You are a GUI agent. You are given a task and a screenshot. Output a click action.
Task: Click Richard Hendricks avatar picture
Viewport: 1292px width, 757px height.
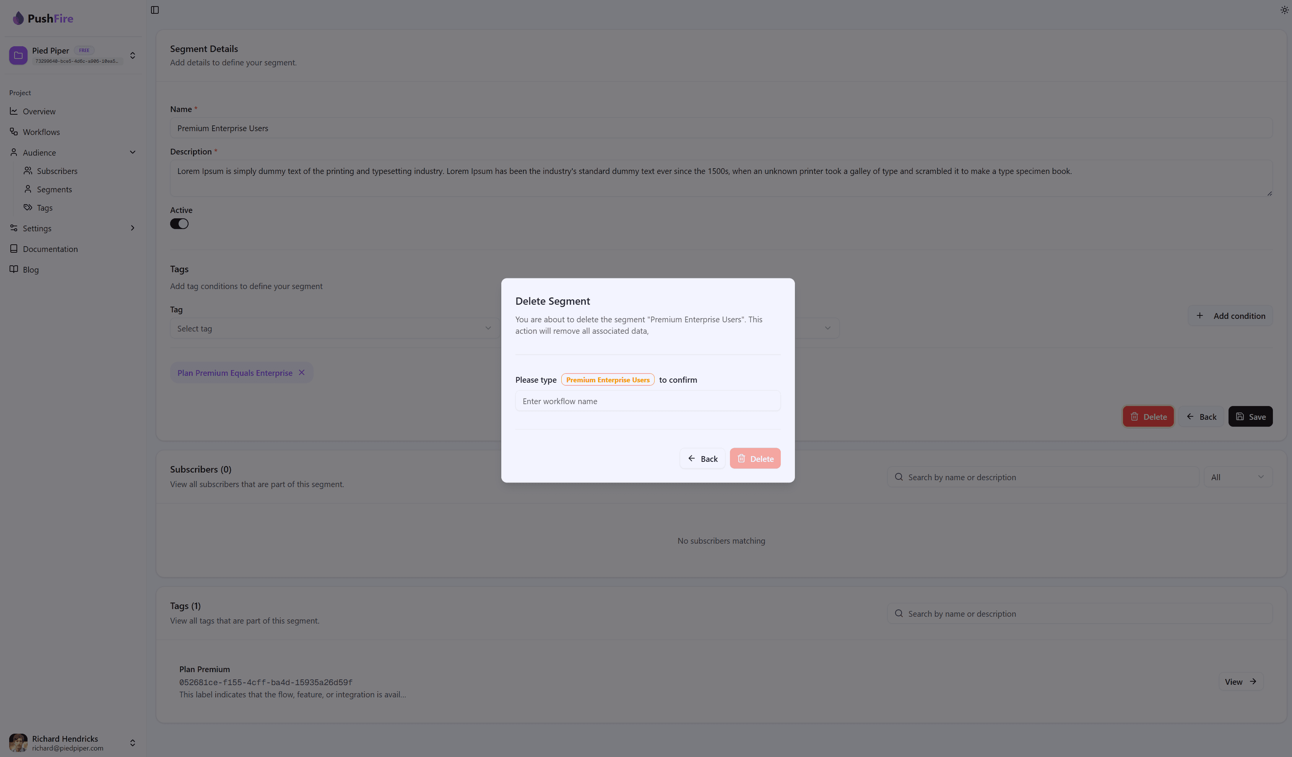click(x=18, y=742)
